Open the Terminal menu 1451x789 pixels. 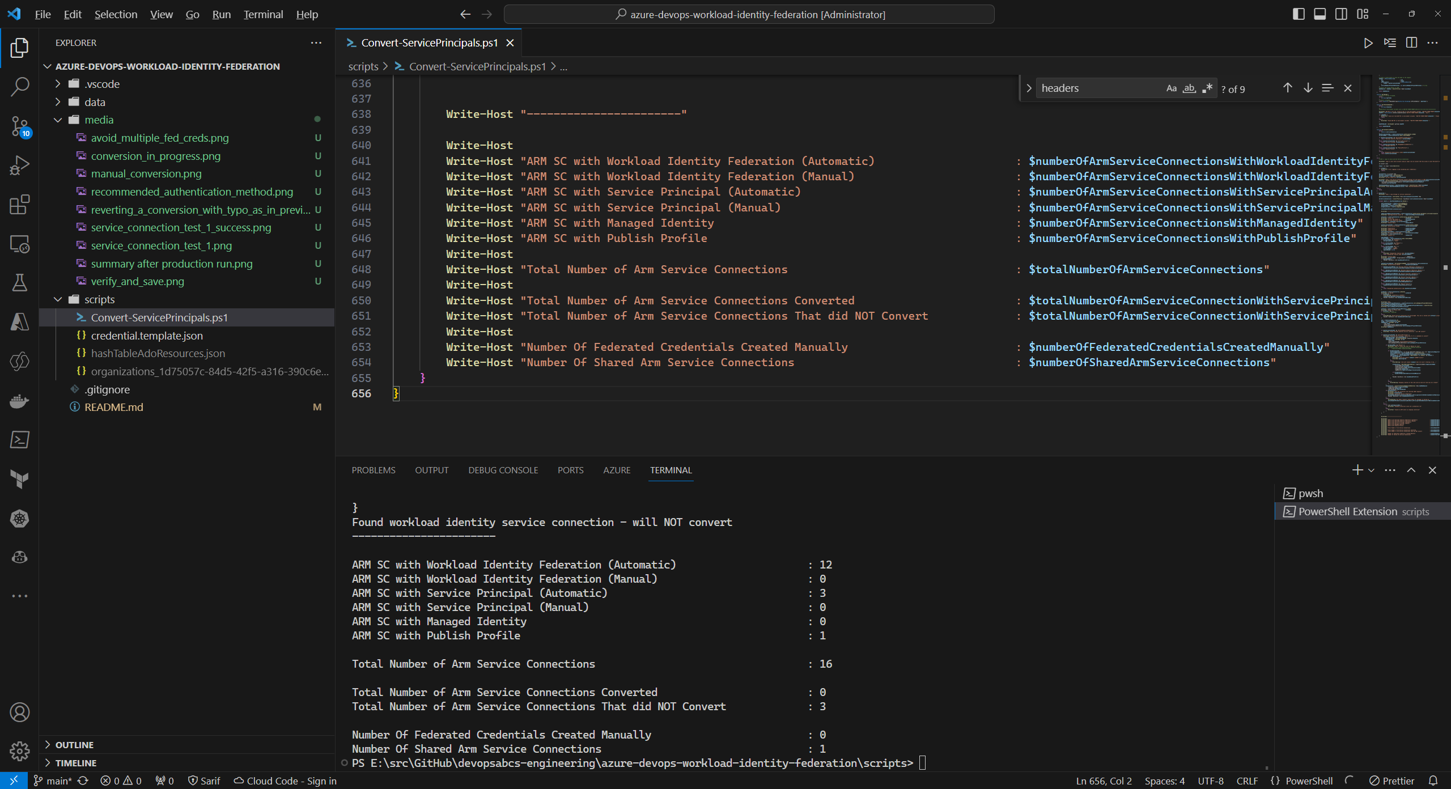(262, 14)
